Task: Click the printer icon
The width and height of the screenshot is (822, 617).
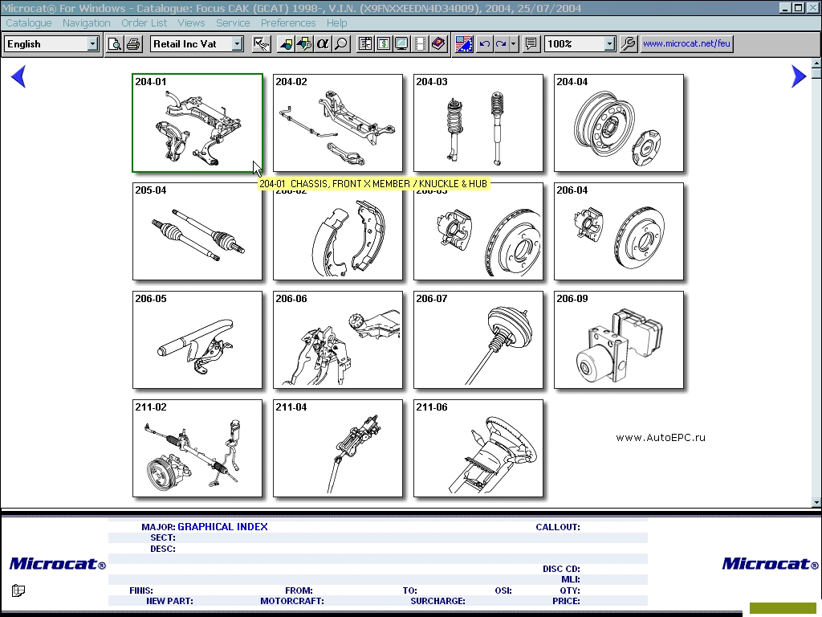Action: [x=133, y=44]
